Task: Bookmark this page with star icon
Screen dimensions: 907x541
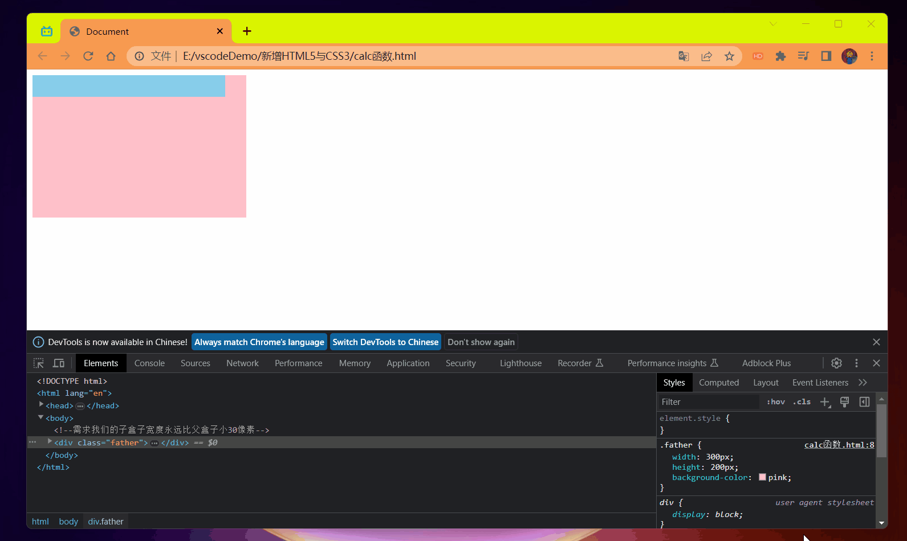Action: tap(729, 56)
